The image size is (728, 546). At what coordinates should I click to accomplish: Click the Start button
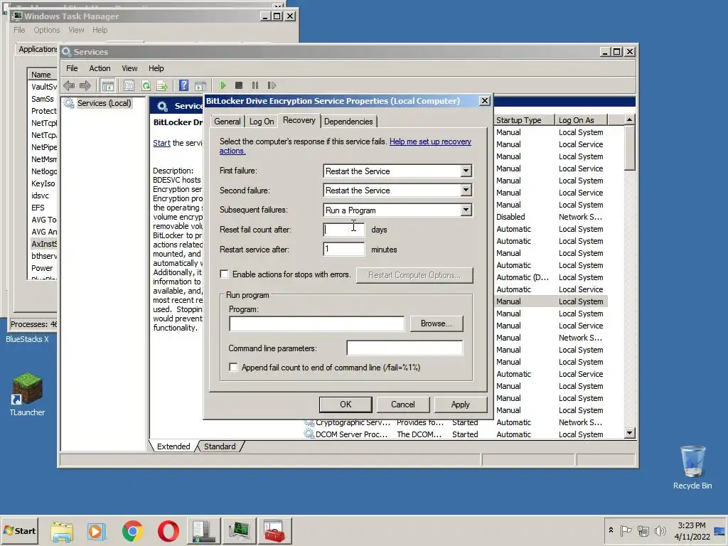[x=19, y=531]
